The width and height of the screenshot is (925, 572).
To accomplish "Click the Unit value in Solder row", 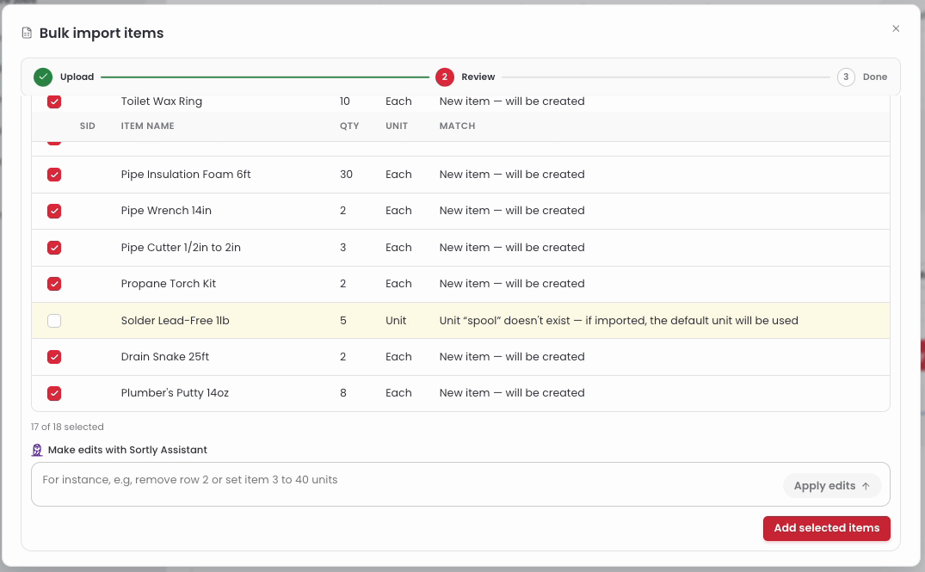I will (396, 321).
